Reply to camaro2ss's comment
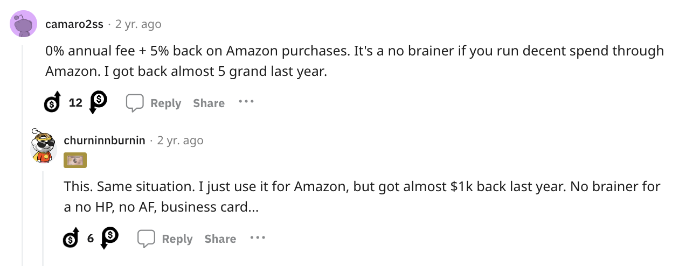Screen dimensions: 693x266 click(x=154, y=103)
